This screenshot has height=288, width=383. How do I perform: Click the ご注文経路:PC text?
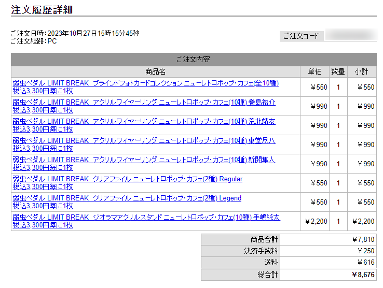[x=34, y=41]
